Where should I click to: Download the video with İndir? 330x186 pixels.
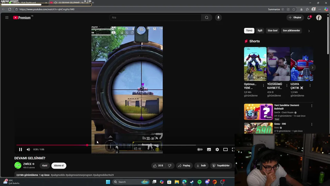pyautogui.click(x=201, y=166)
